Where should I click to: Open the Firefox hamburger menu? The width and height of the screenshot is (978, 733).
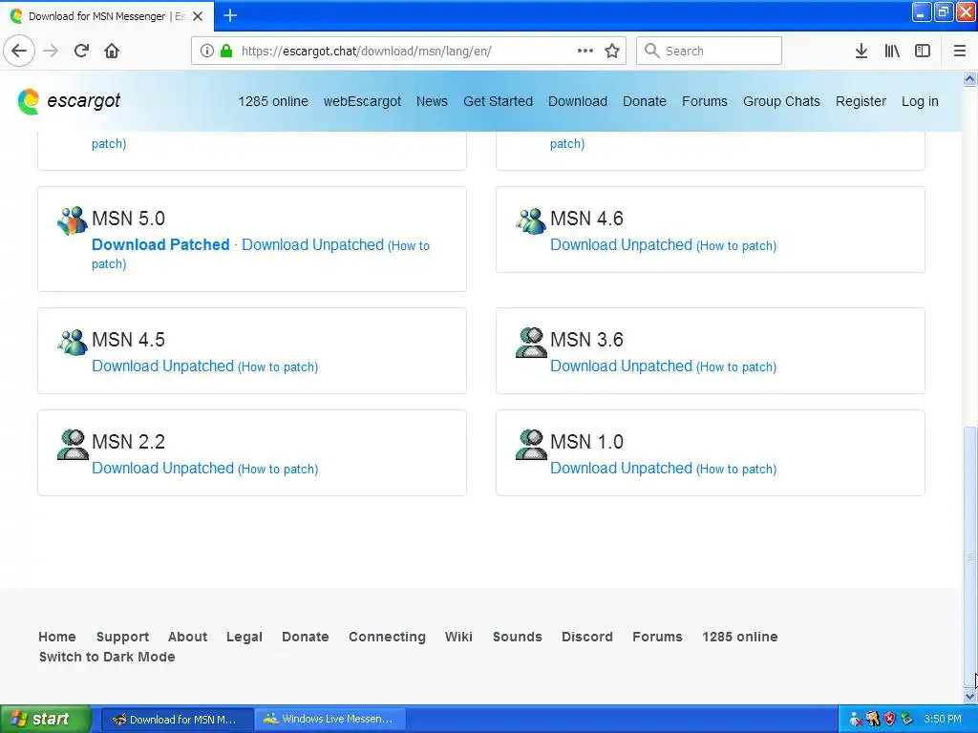pos(960,51)
